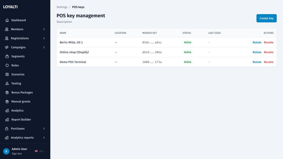Click the Berlin Mitte, till 1 name
This screenshot has width=283, height=159.
[x=71, y=42]
